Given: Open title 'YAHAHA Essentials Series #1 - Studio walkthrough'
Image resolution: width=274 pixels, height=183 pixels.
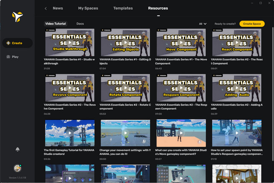Looking at the screenshot, I should 69,62.
